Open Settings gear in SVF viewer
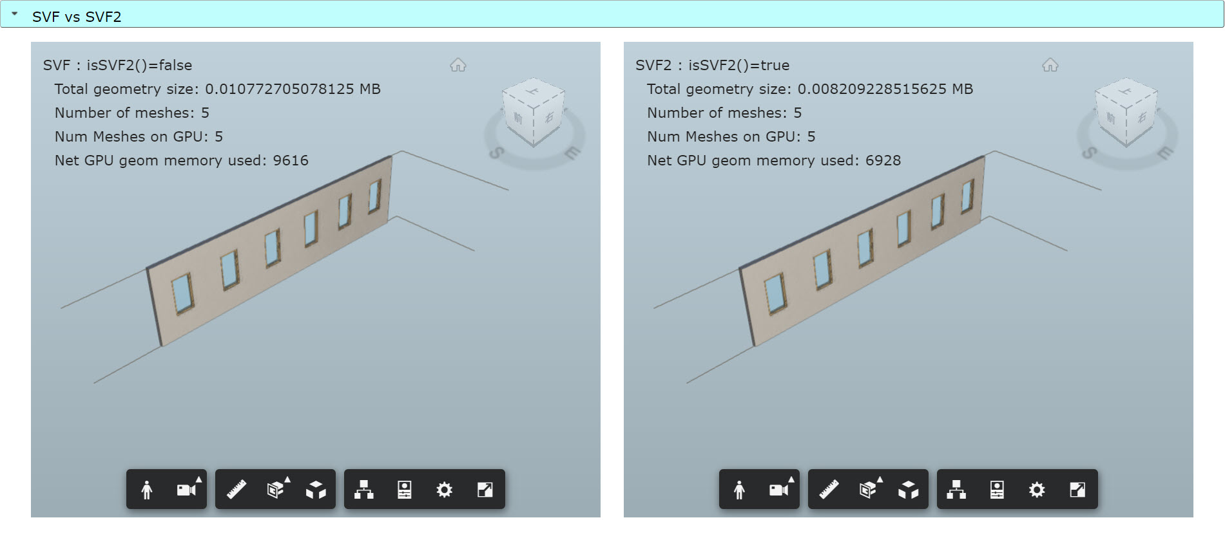 click(x=445, y=490)
